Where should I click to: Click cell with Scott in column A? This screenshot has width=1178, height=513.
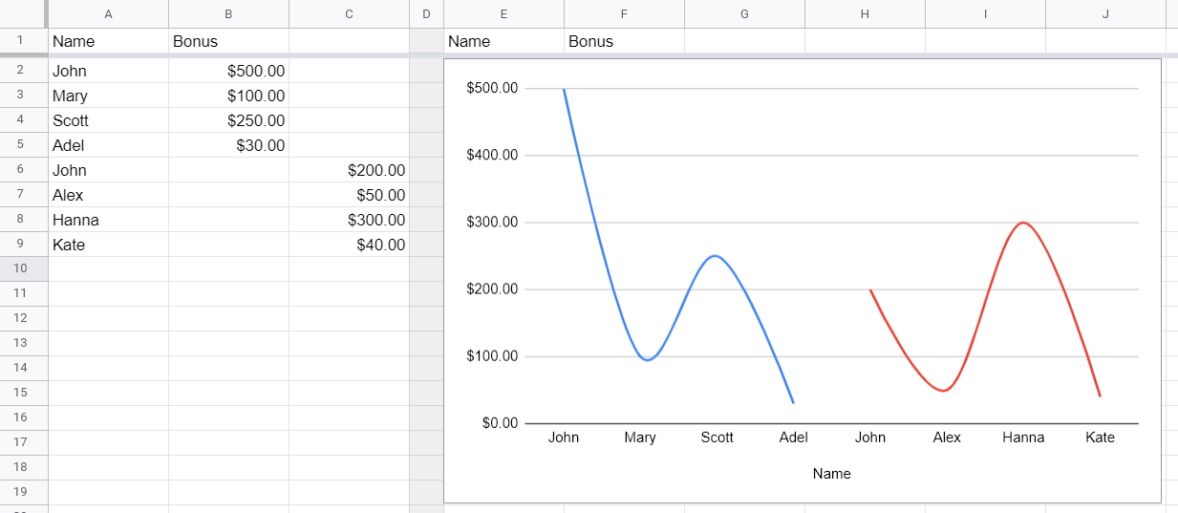point(108,120)
